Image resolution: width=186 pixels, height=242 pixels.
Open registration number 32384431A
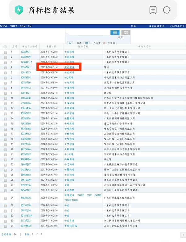pyautogui.click(x=26, y=62)
